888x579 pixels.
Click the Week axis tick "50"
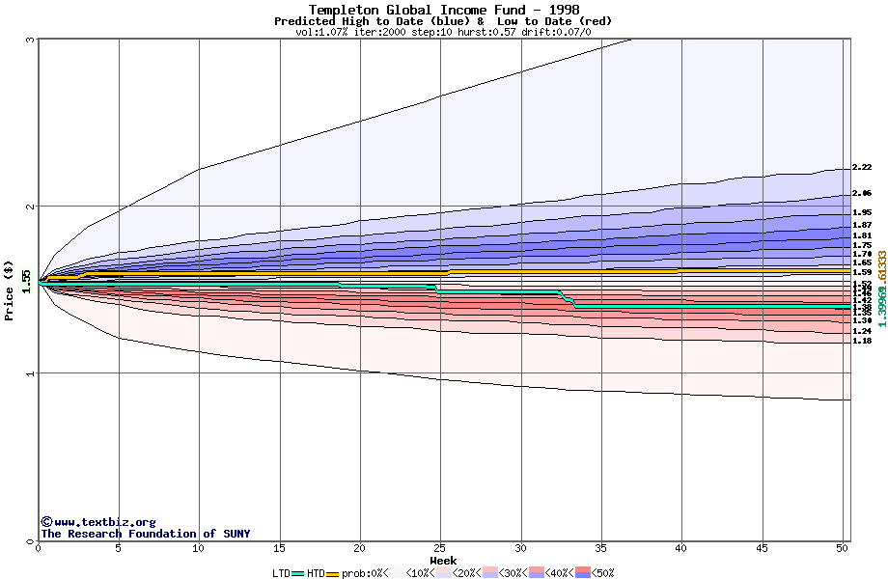843,548
